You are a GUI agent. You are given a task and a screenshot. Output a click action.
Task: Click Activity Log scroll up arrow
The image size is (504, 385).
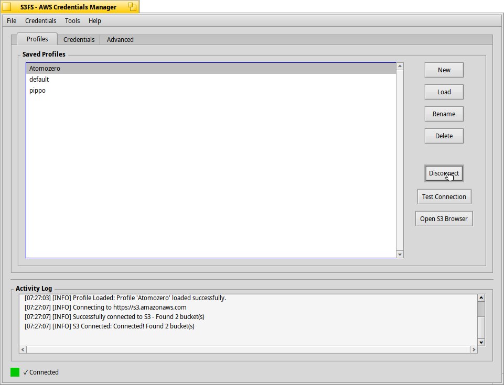pos(481,298)
